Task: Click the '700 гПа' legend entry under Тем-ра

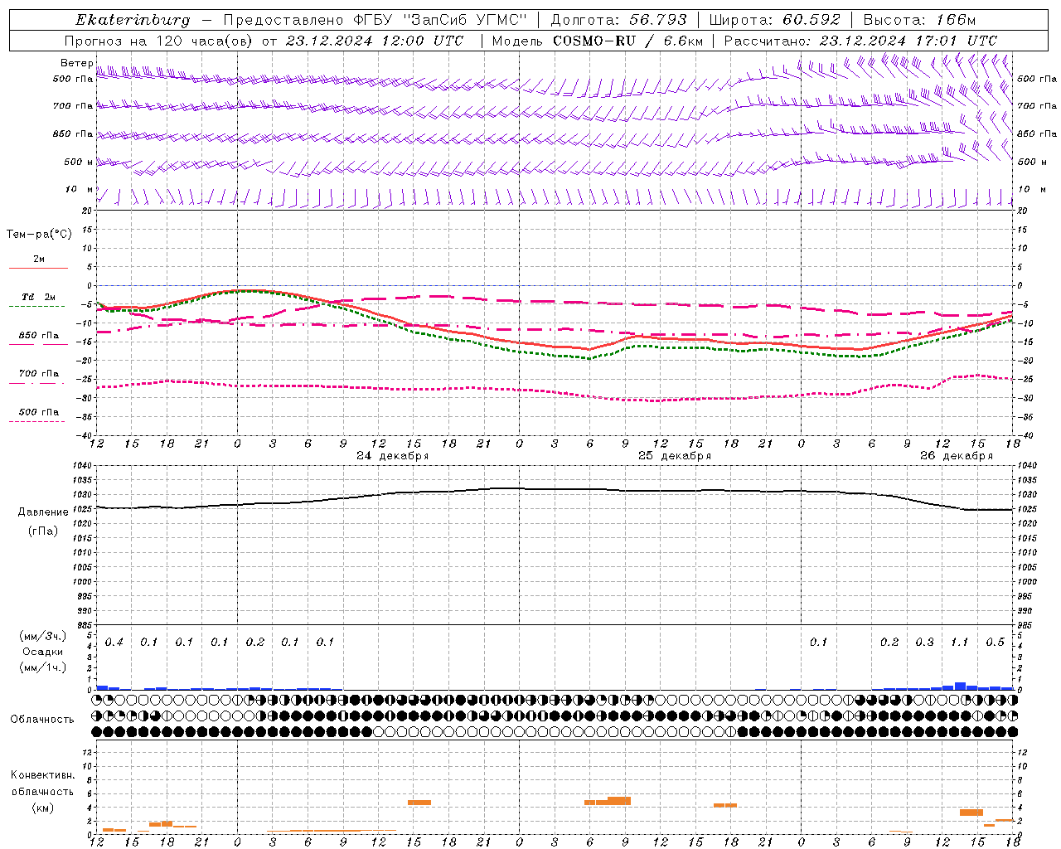Action: point(39,374)
